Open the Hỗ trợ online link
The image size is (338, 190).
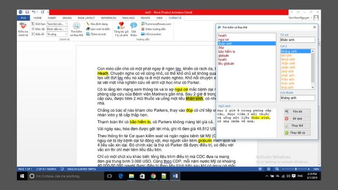pos(151,34)
